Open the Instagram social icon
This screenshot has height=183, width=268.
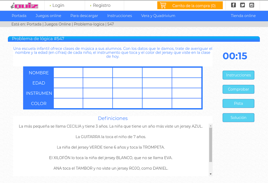tap(252, 5)
